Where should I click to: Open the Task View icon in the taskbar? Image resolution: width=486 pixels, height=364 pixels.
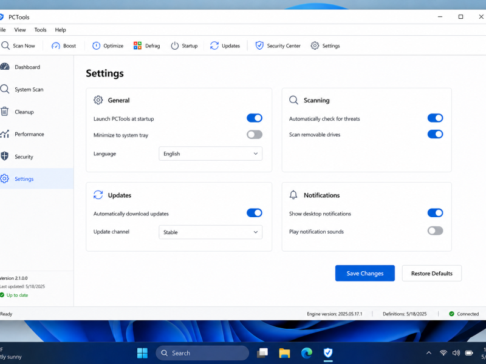pos(262,353)
